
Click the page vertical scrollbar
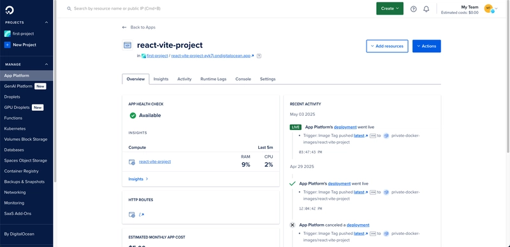coord(508,76)
